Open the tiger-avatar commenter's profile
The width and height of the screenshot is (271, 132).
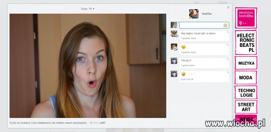coord(174,34)
